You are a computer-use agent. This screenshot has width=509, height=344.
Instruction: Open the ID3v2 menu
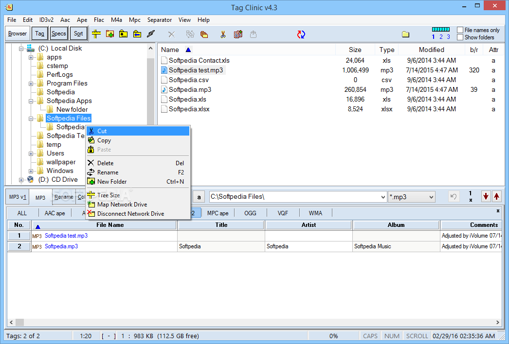[x=46, y=20]
